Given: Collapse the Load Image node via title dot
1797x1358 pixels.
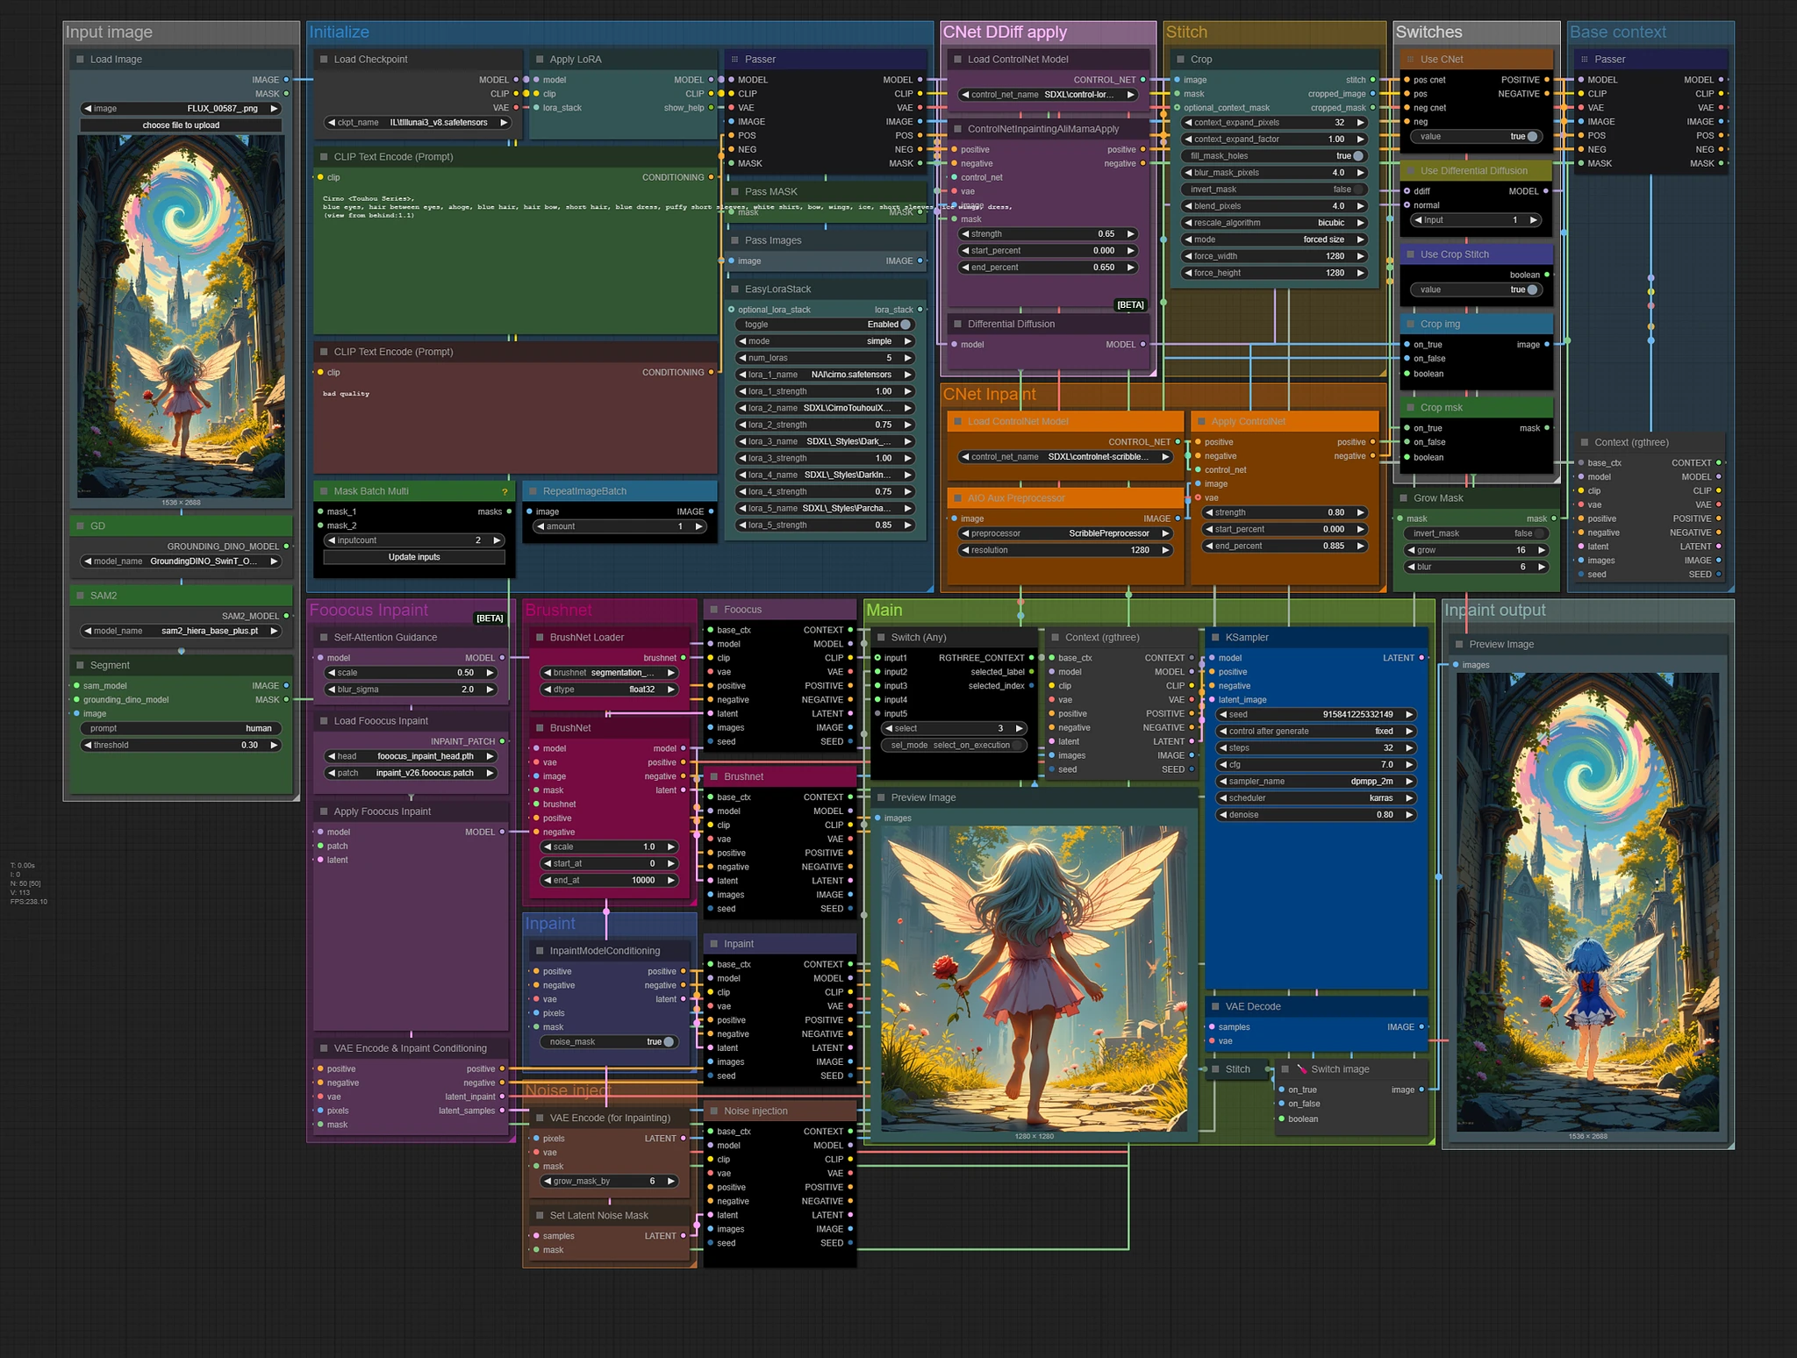Looking at the screenshot, I should [x=80, y=60].
